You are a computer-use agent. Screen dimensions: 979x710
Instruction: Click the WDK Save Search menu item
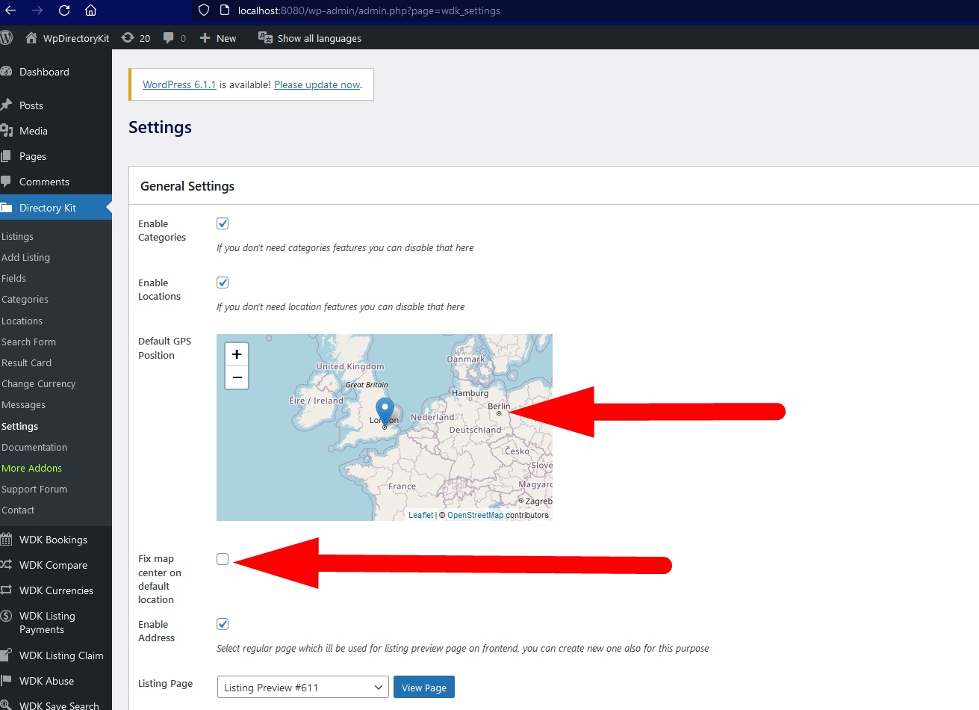tap(56, 704)
